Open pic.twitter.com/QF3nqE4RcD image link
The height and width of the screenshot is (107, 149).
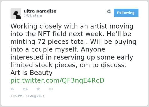click(57, 80)
